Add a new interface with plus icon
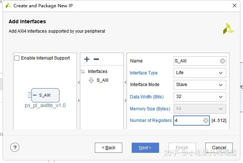Image resolution: width=243 pixels, height=163 pixels. (87, 59)
